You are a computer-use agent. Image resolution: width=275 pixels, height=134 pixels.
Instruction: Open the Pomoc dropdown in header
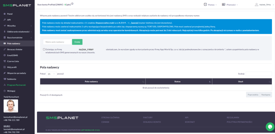pos(210,5)
